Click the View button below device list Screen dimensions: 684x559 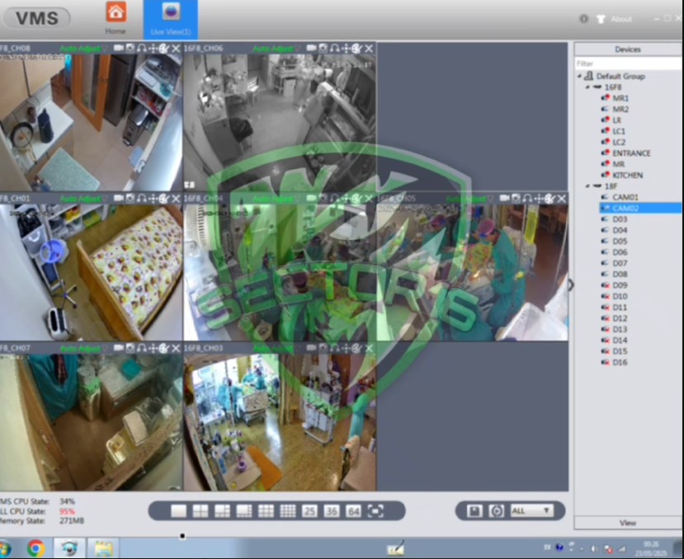point(627,523)
